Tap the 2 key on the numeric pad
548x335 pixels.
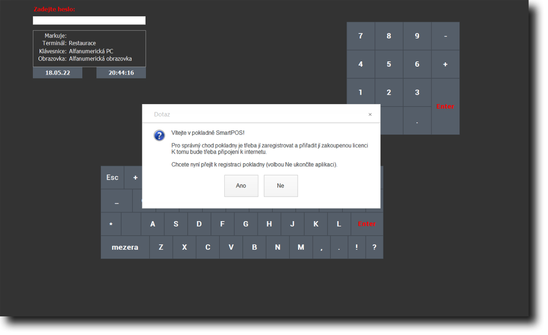click(389, 91)
